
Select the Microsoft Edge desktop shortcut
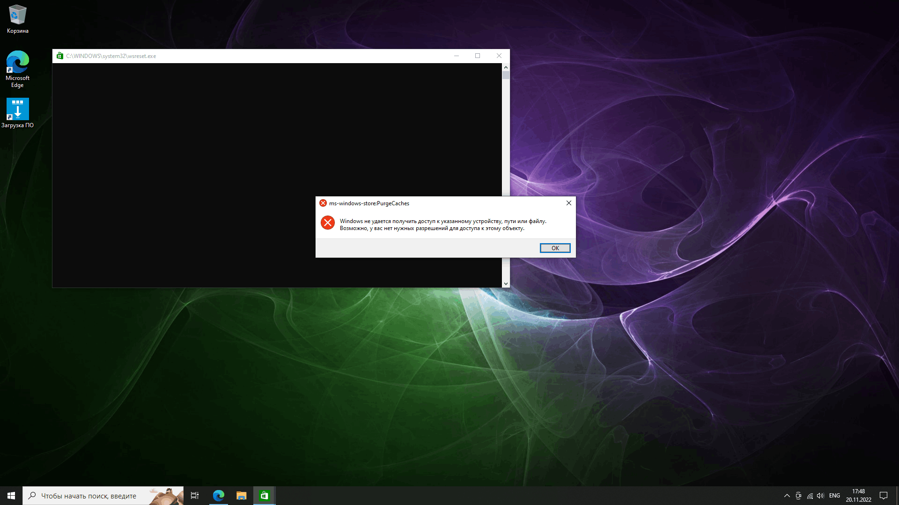tap(18, 69)
